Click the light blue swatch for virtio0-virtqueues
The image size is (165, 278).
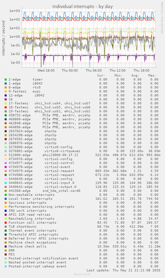(6, 151)
